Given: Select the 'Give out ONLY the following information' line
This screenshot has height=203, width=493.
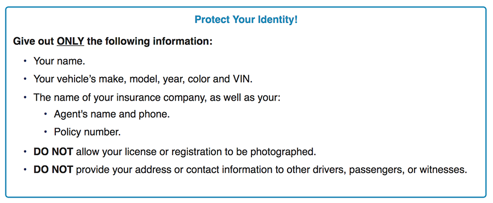Looking at the screenshot, I should point(113,41).
